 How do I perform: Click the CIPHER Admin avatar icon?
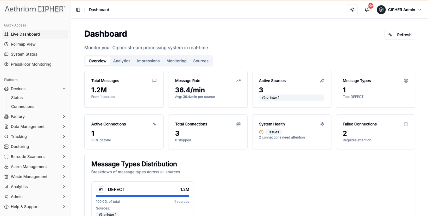click(x=381, y=10)
